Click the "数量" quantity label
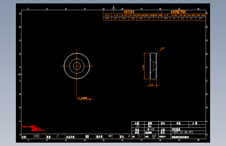 (50, 137)
